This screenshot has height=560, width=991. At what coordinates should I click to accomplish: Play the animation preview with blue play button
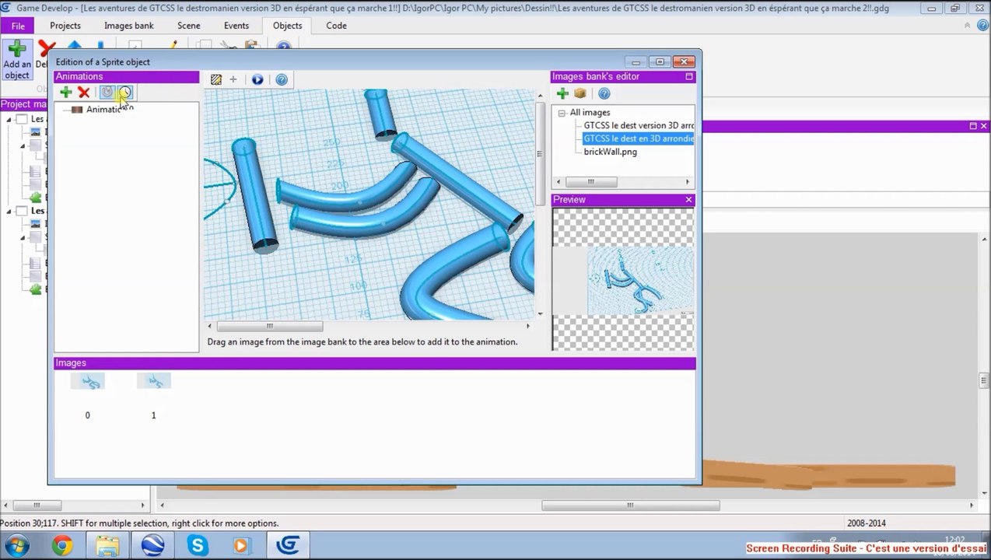point(257,79)
